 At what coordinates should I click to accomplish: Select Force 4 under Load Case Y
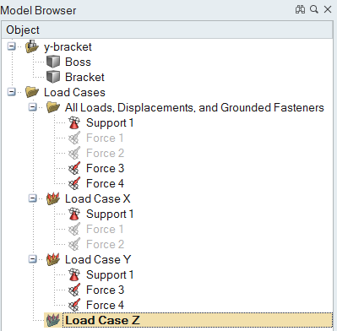(105, 305)
